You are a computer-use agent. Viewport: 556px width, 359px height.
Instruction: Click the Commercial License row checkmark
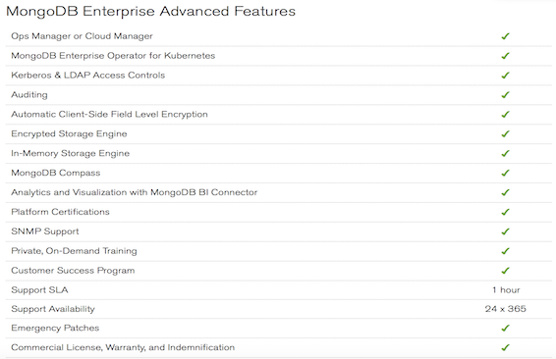pyautogui.click(x=505, y=347)
